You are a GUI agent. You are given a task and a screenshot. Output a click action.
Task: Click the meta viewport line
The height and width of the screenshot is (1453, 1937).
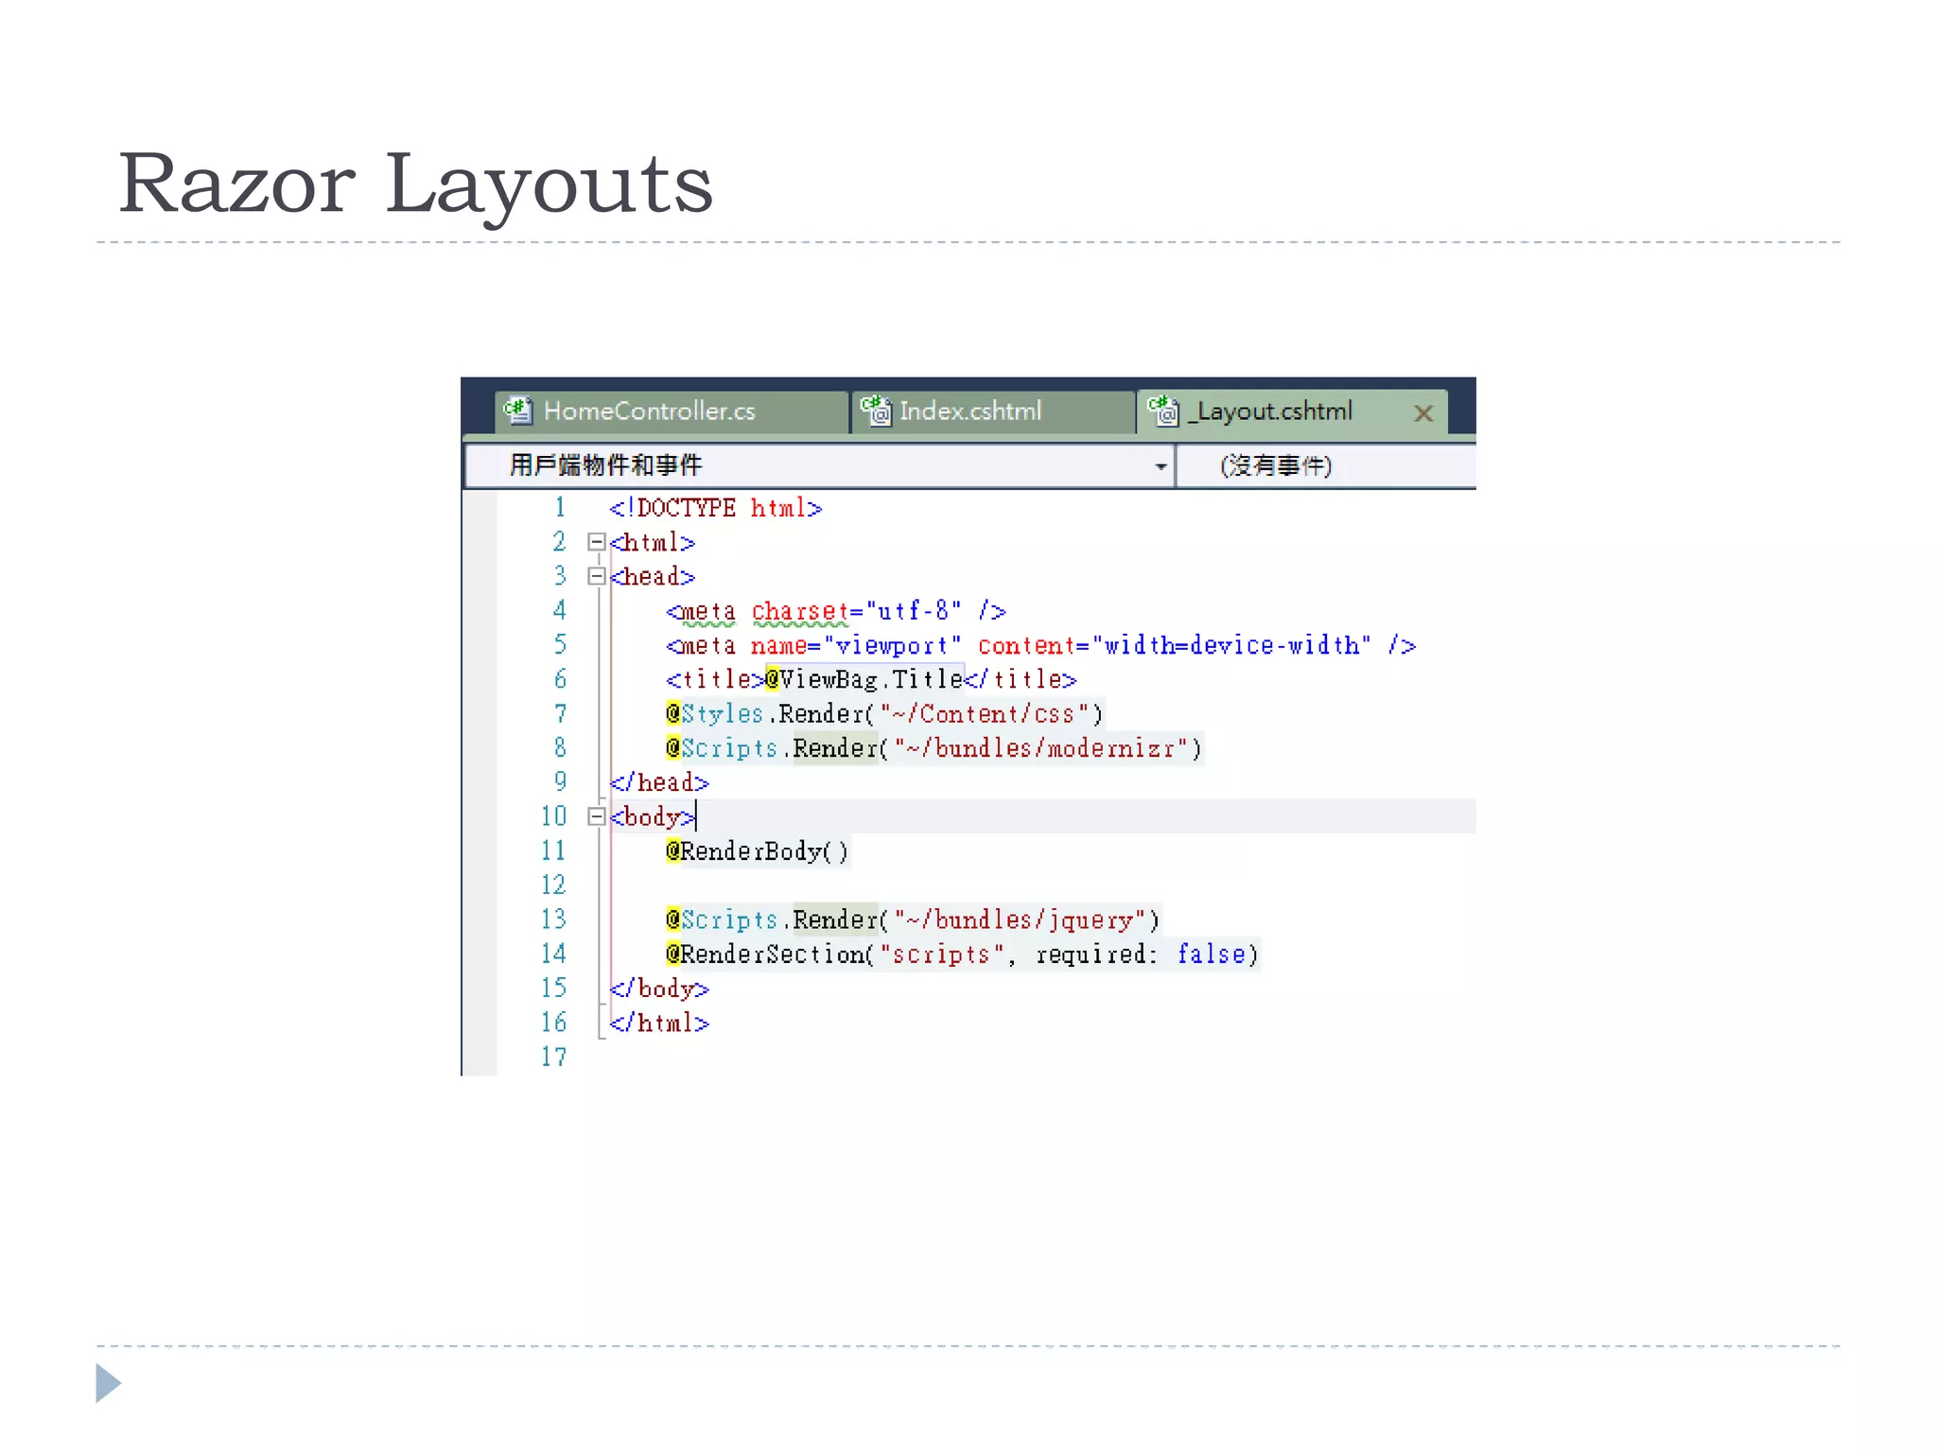1041,645
